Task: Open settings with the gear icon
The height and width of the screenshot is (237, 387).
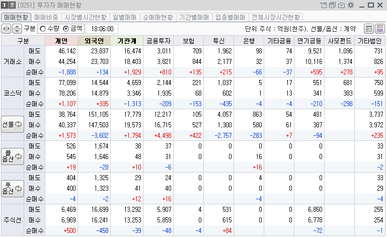Action: [x=351, y=5]
